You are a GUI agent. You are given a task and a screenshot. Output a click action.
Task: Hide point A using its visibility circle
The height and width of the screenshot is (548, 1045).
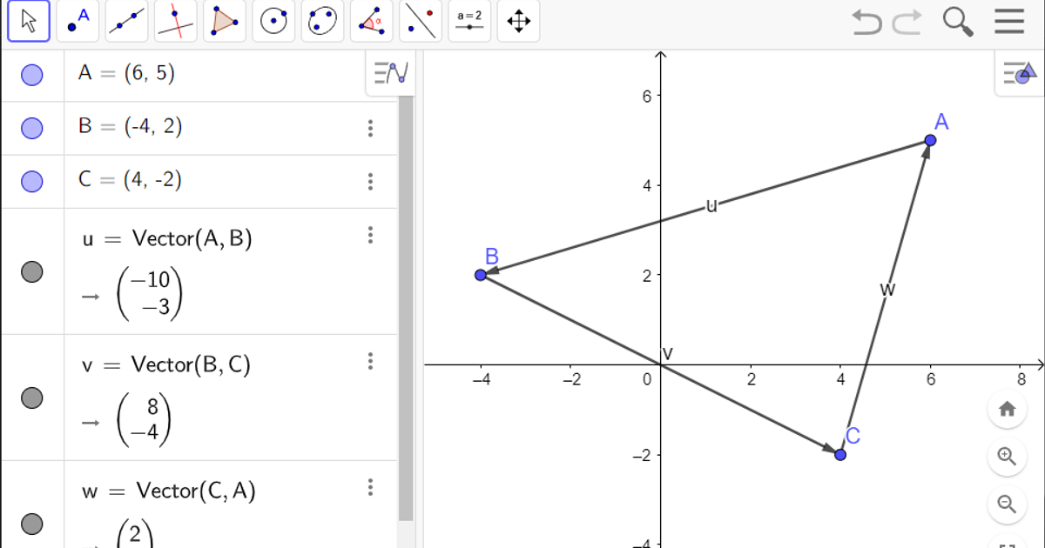point(32,75)
